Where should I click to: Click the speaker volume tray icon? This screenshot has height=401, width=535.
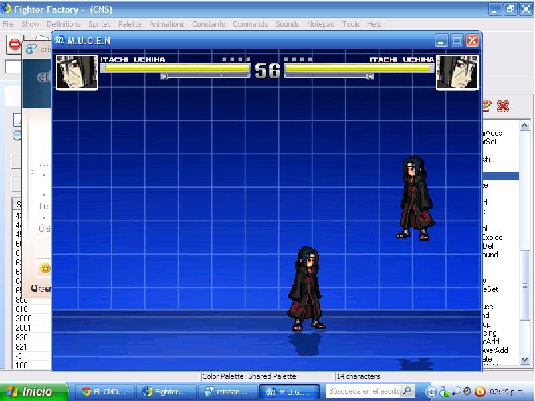coord(467,391)
